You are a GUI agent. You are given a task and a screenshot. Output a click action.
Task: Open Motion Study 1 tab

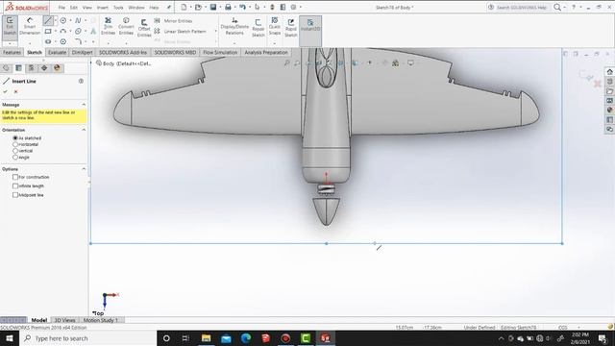[100, 320]
